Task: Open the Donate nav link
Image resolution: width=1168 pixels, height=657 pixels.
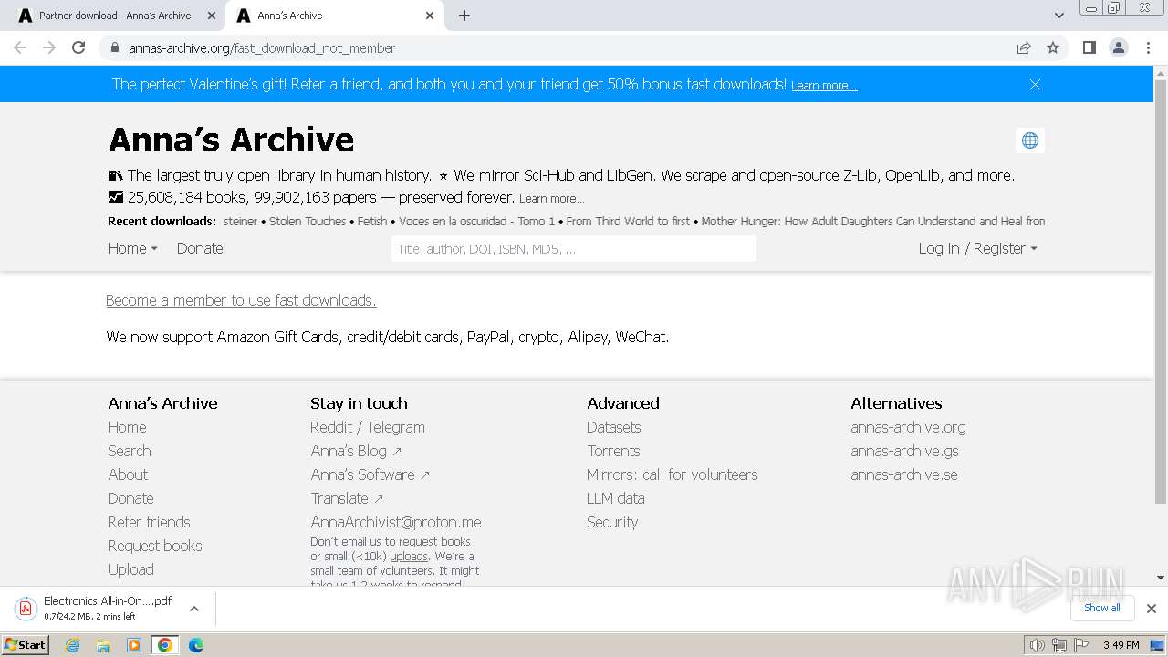Action: 200,248
